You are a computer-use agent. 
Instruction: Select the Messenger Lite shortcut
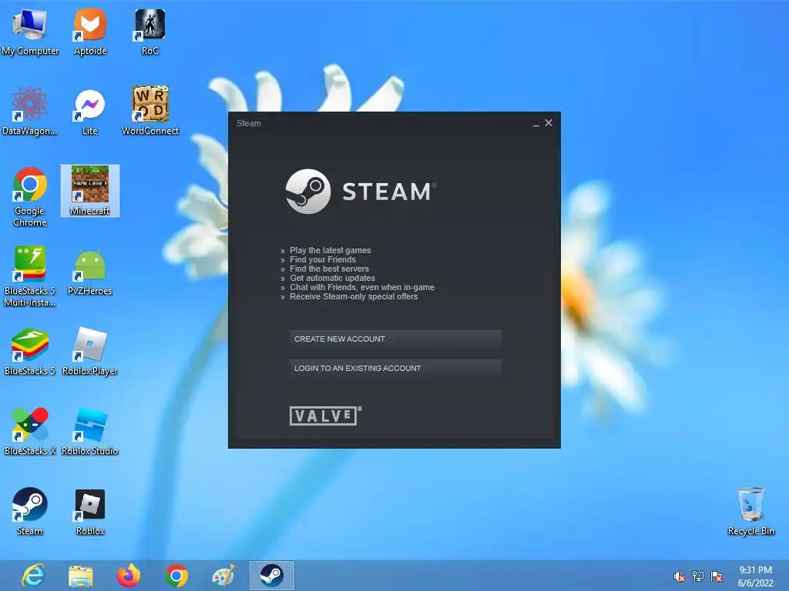tap(90, 112)
